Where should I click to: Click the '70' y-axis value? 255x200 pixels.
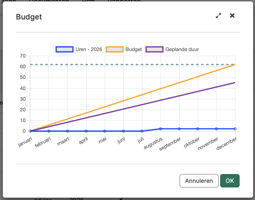(23, 56)
